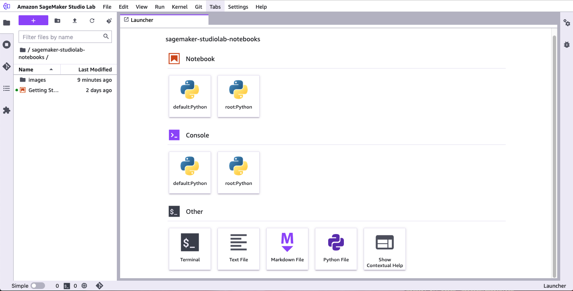Switch to the Launcher tab
Viewport: 573px width, 291px height.
coord(142,19)
